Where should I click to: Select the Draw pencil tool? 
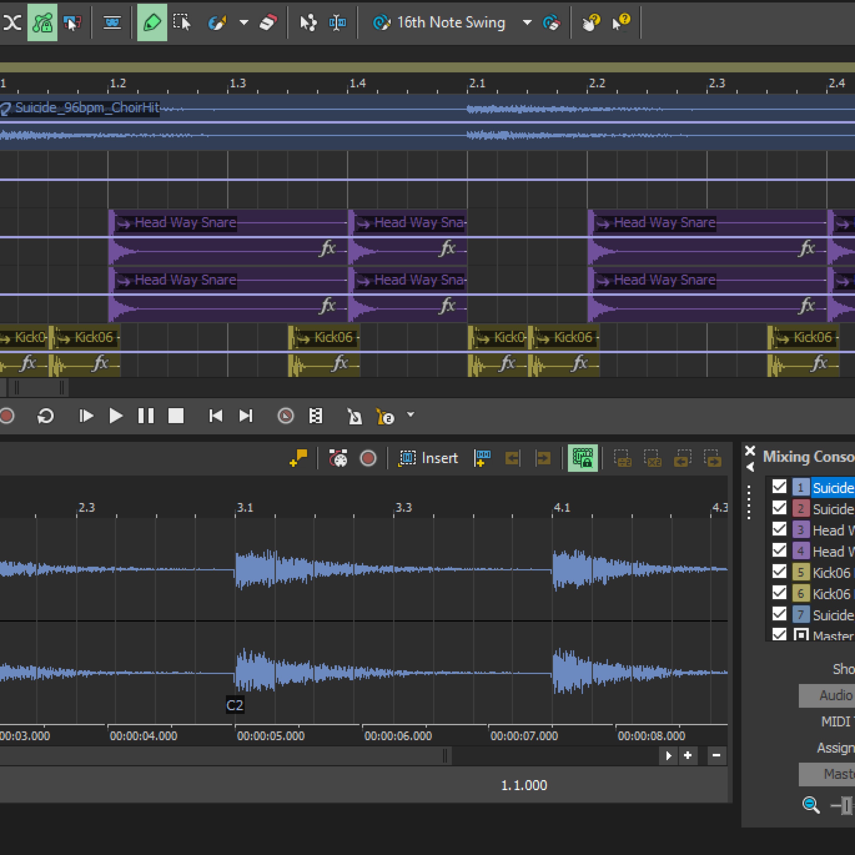(x=152, y=22)
